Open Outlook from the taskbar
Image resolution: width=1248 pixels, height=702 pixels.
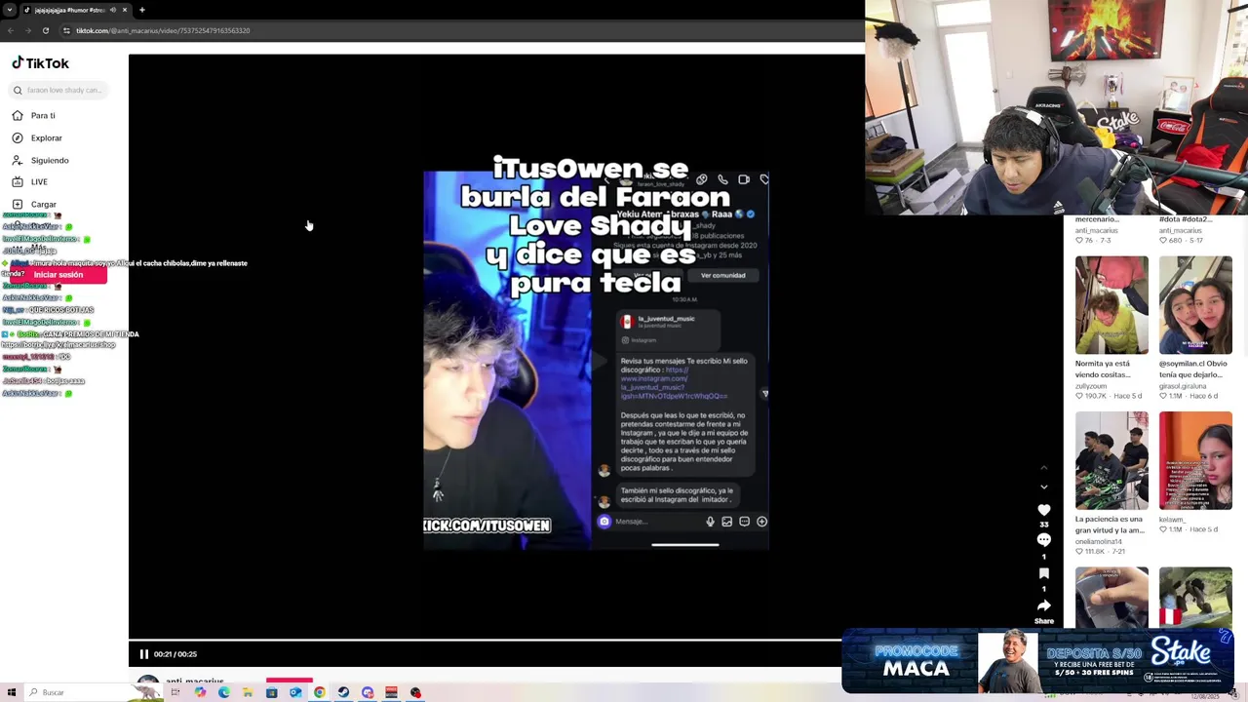pyautogui.click(x=295, y=692)
